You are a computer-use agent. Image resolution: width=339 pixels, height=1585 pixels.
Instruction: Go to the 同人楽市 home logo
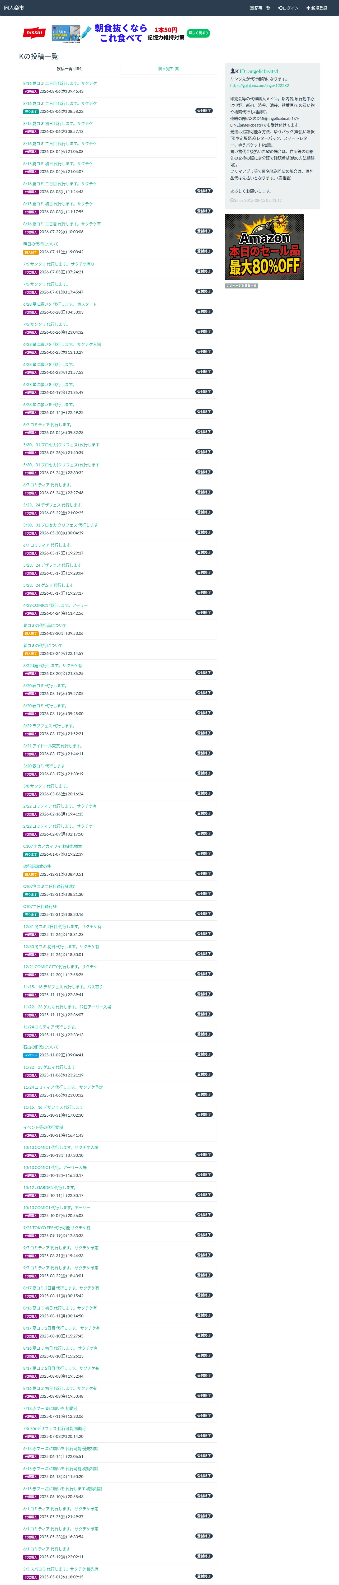[14, 8]
